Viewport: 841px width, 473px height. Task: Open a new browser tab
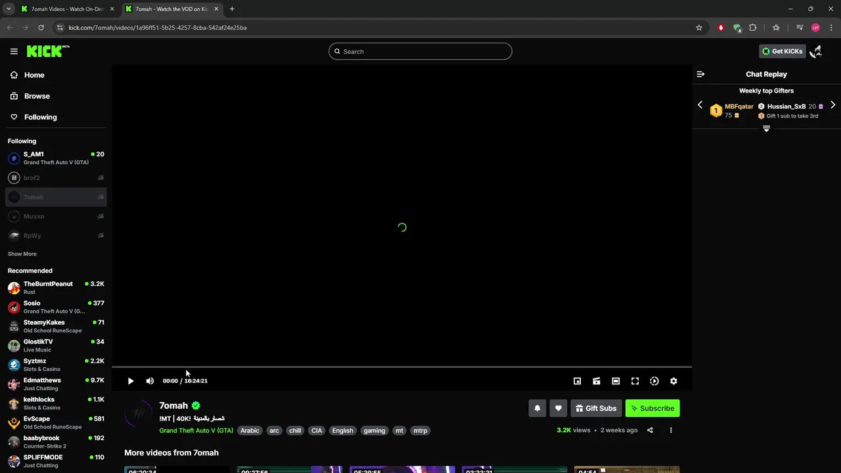pyautogui.click(x=232, y=9)
